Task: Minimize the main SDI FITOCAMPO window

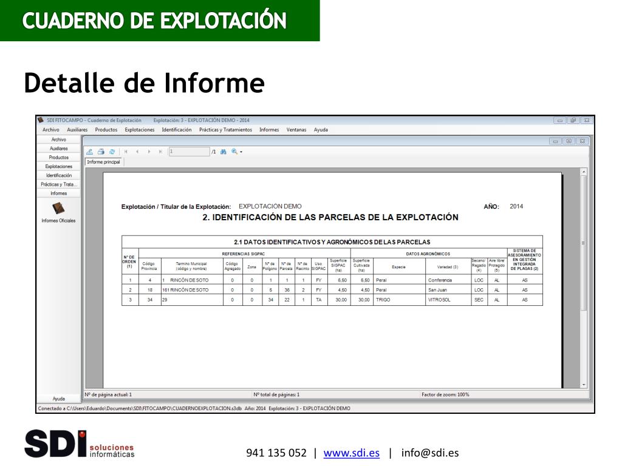Action: click(559, 120)
